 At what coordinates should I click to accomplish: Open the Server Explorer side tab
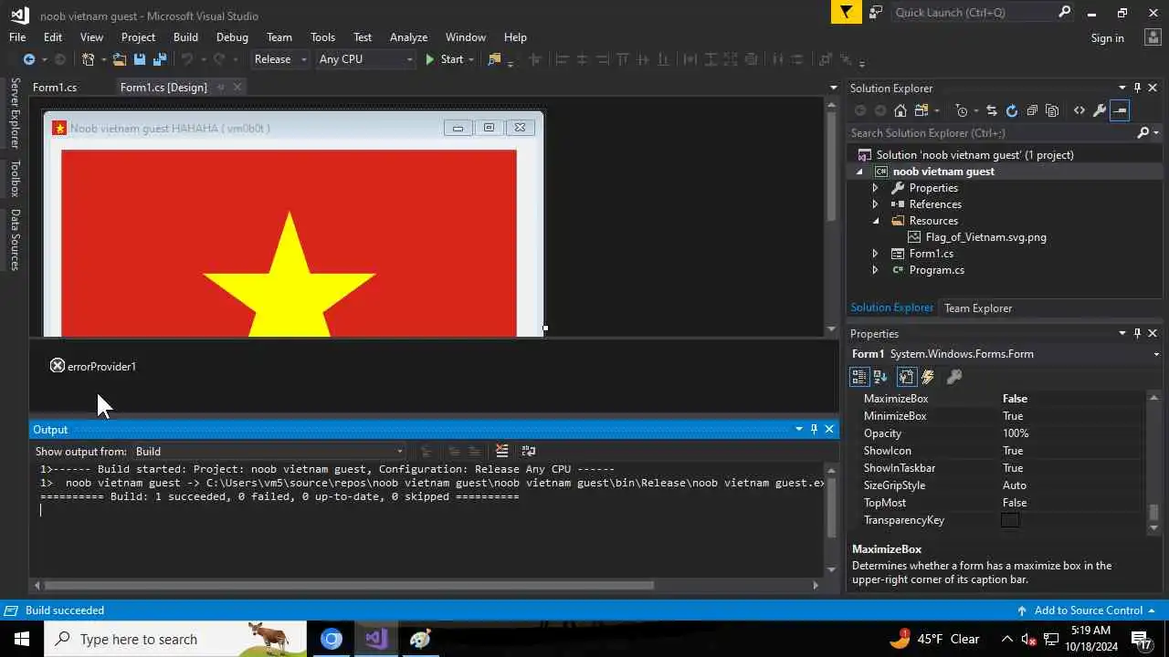pyautogui.click(x=15, y=113)
